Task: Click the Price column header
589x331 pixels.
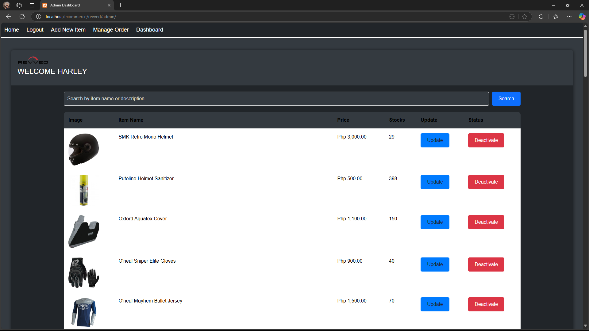Action: pyautogui.click(x=343, y=120)
